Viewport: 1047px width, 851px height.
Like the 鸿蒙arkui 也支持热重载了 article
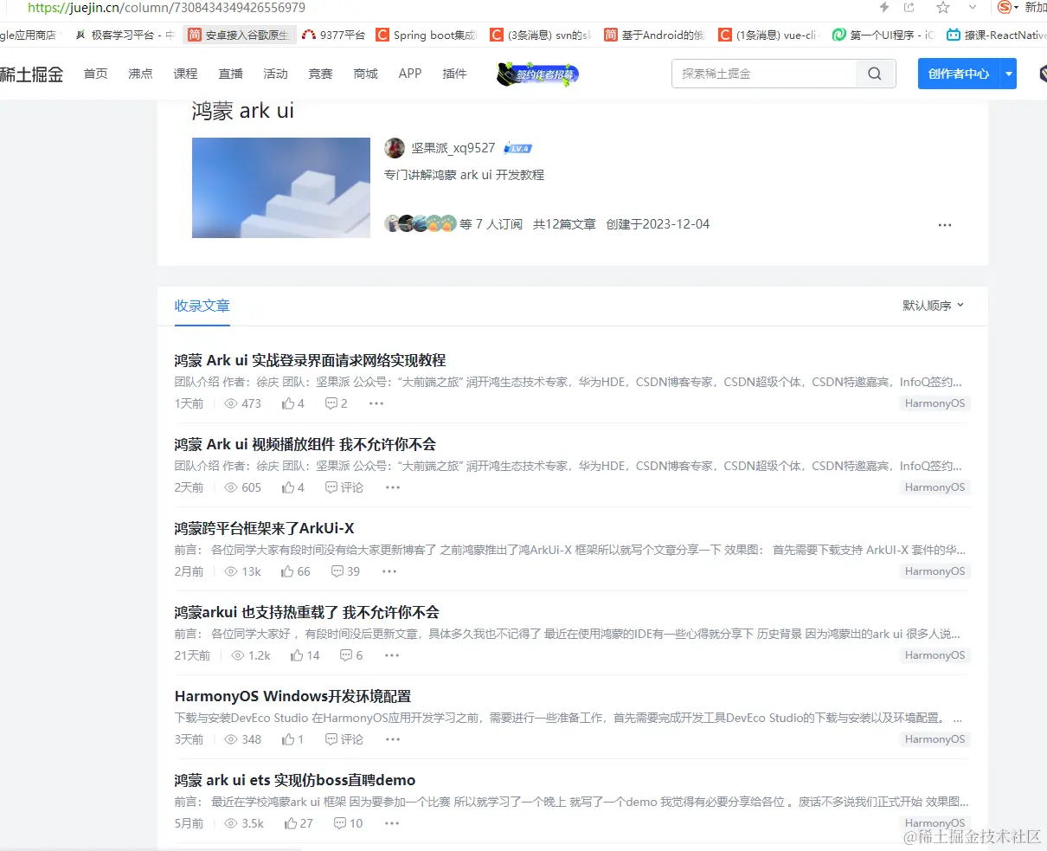[x=297, y=655]
